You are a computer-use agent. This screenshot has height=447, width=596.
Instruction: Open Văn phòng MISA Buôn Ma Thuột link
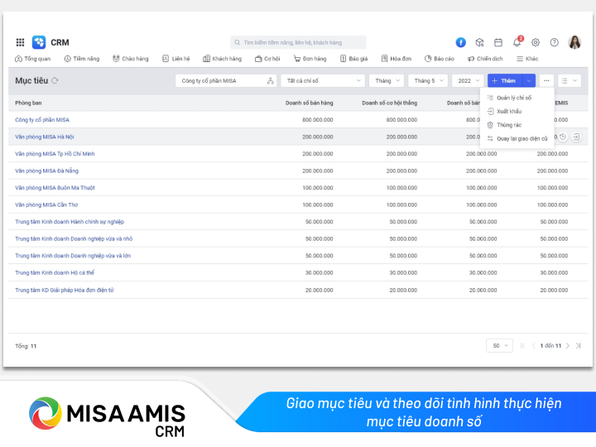click(55, 188)
